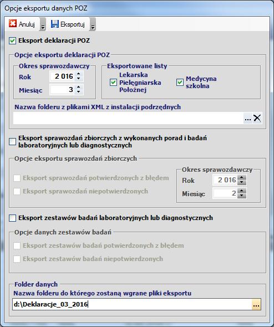Click "Opcje eksportu deklaracji POZ" group title
Viewport: 274px width, 327px height.
pyautogui.click(x=62, y=55)
